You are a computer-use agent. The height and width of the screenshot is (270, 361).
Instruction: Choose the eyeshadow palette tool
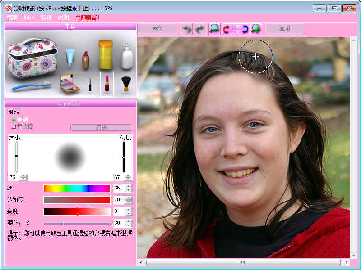click(x=69, y=83)
